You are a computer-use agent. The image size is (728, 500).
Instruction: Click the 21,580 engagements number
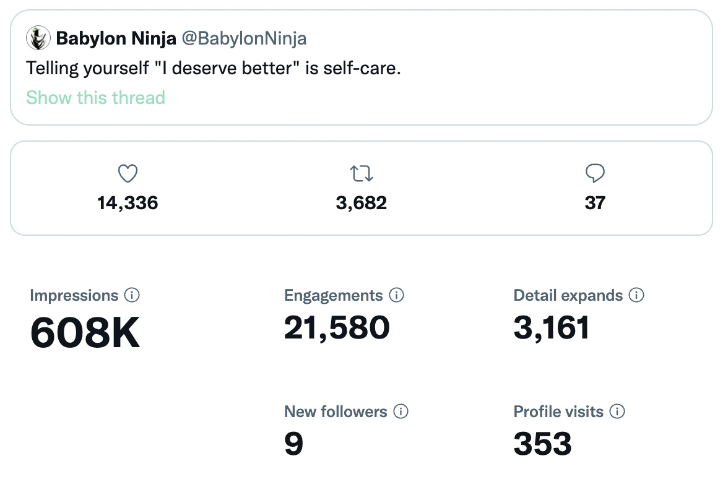[337, 327]
